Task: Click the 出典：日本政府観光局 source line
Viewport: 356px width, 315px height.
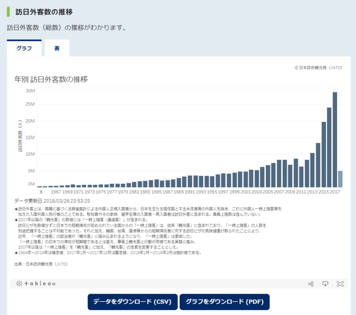Action: tap(40, 264)
